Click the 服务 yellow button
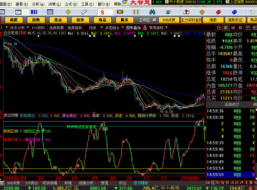Image resolution: width=257 pixels, height=190 pixels. 125,20
